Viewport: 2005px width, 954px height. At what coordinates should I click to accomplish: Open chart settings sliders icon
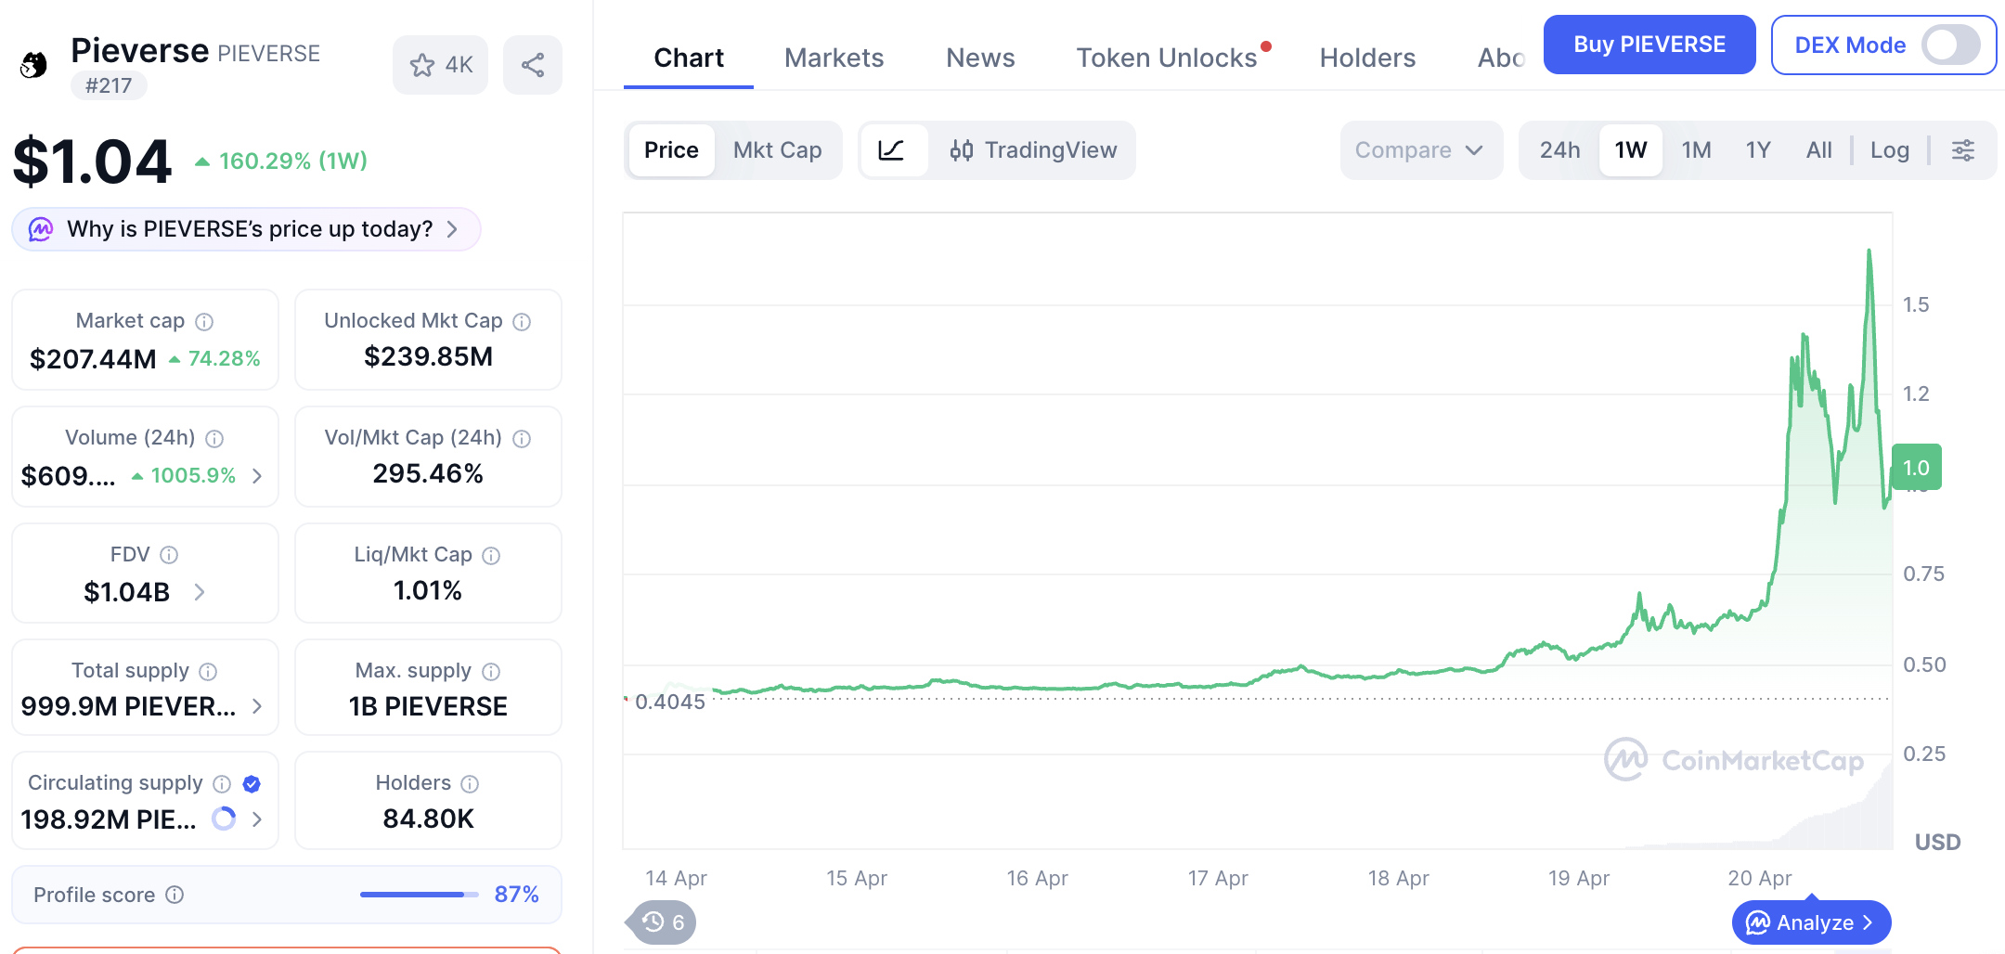pyautogui.click(x=1963, y=150)
